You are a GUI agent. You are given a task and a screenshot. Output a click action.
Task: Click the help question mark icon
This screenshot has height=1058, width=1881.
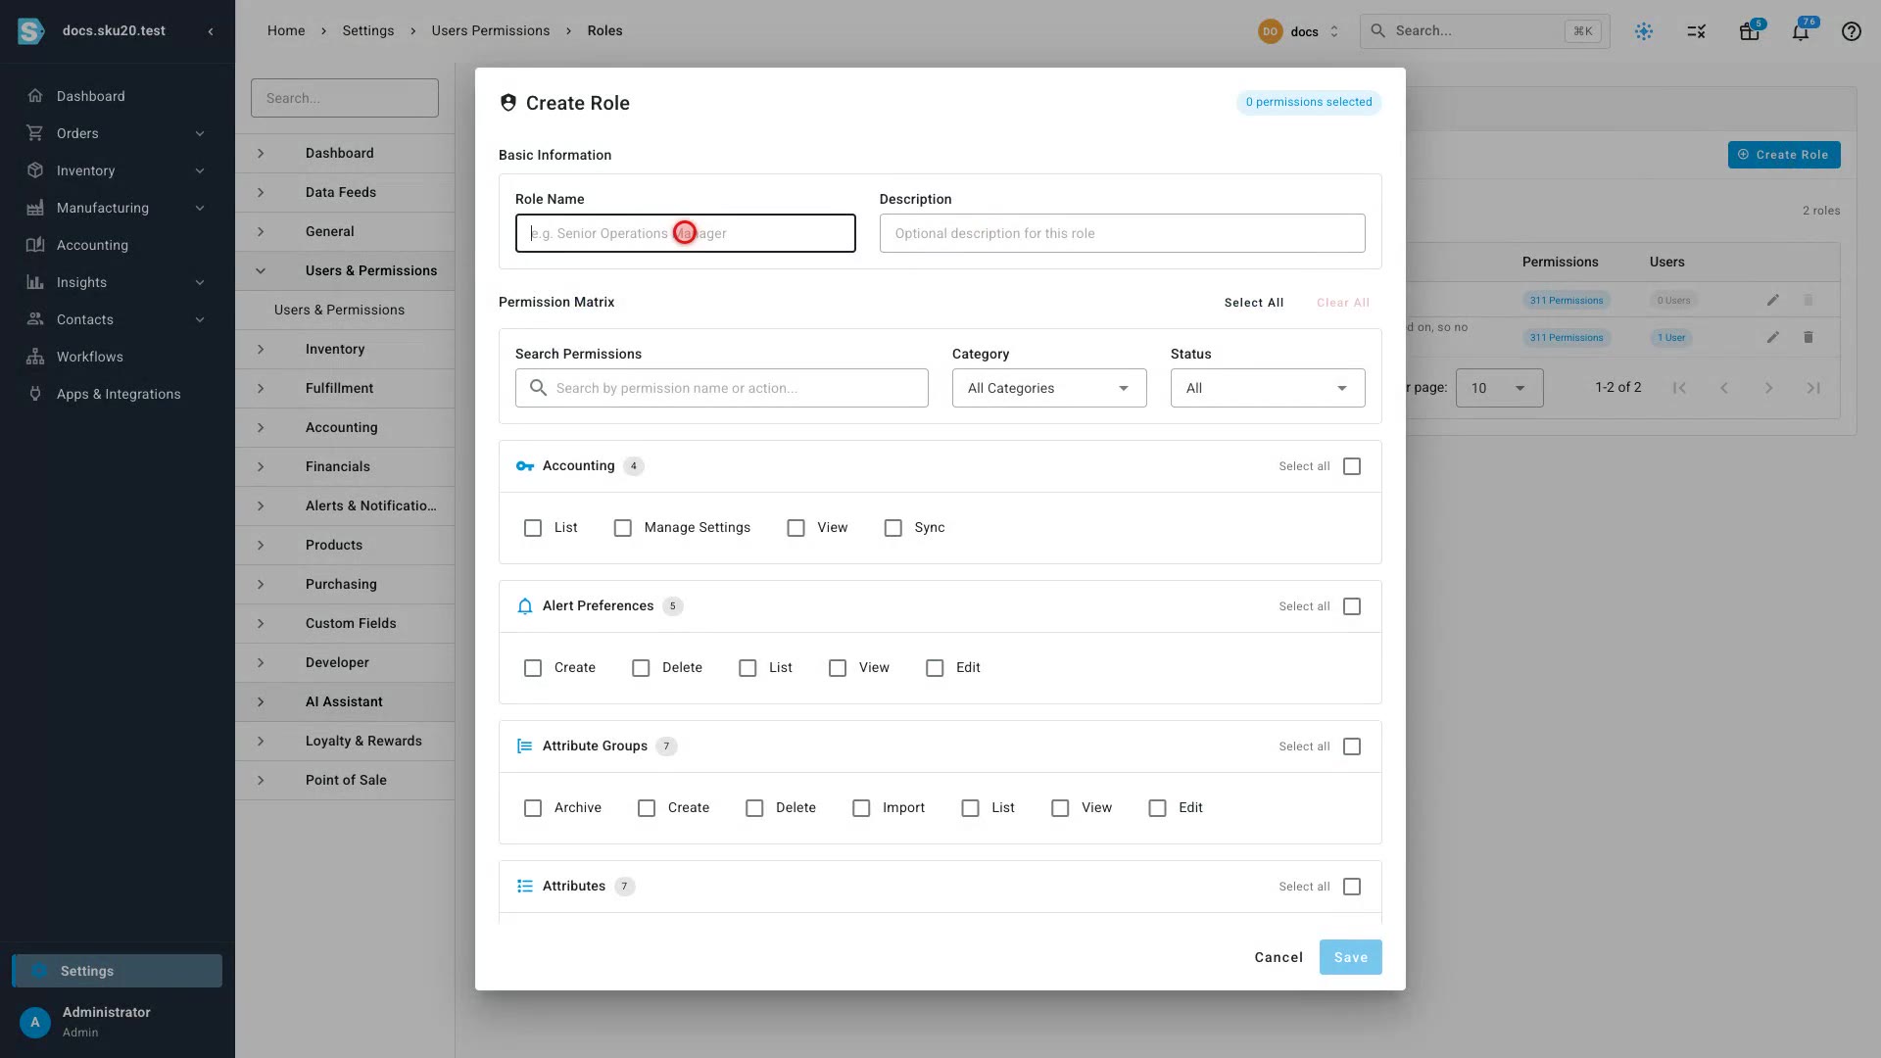click(x=1851, y=31)
